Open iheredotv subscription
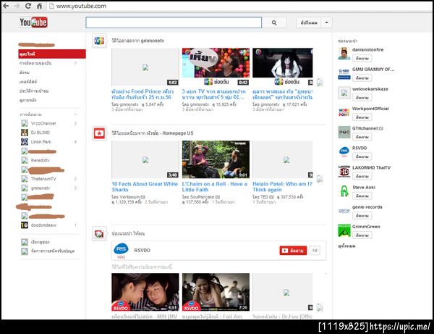Image resolution: width=434 pixels, height=334 pixels. (x=41, y=161)
